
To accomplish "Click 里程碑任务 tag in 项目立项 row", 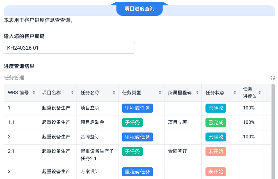I will [x=137, y=108].
